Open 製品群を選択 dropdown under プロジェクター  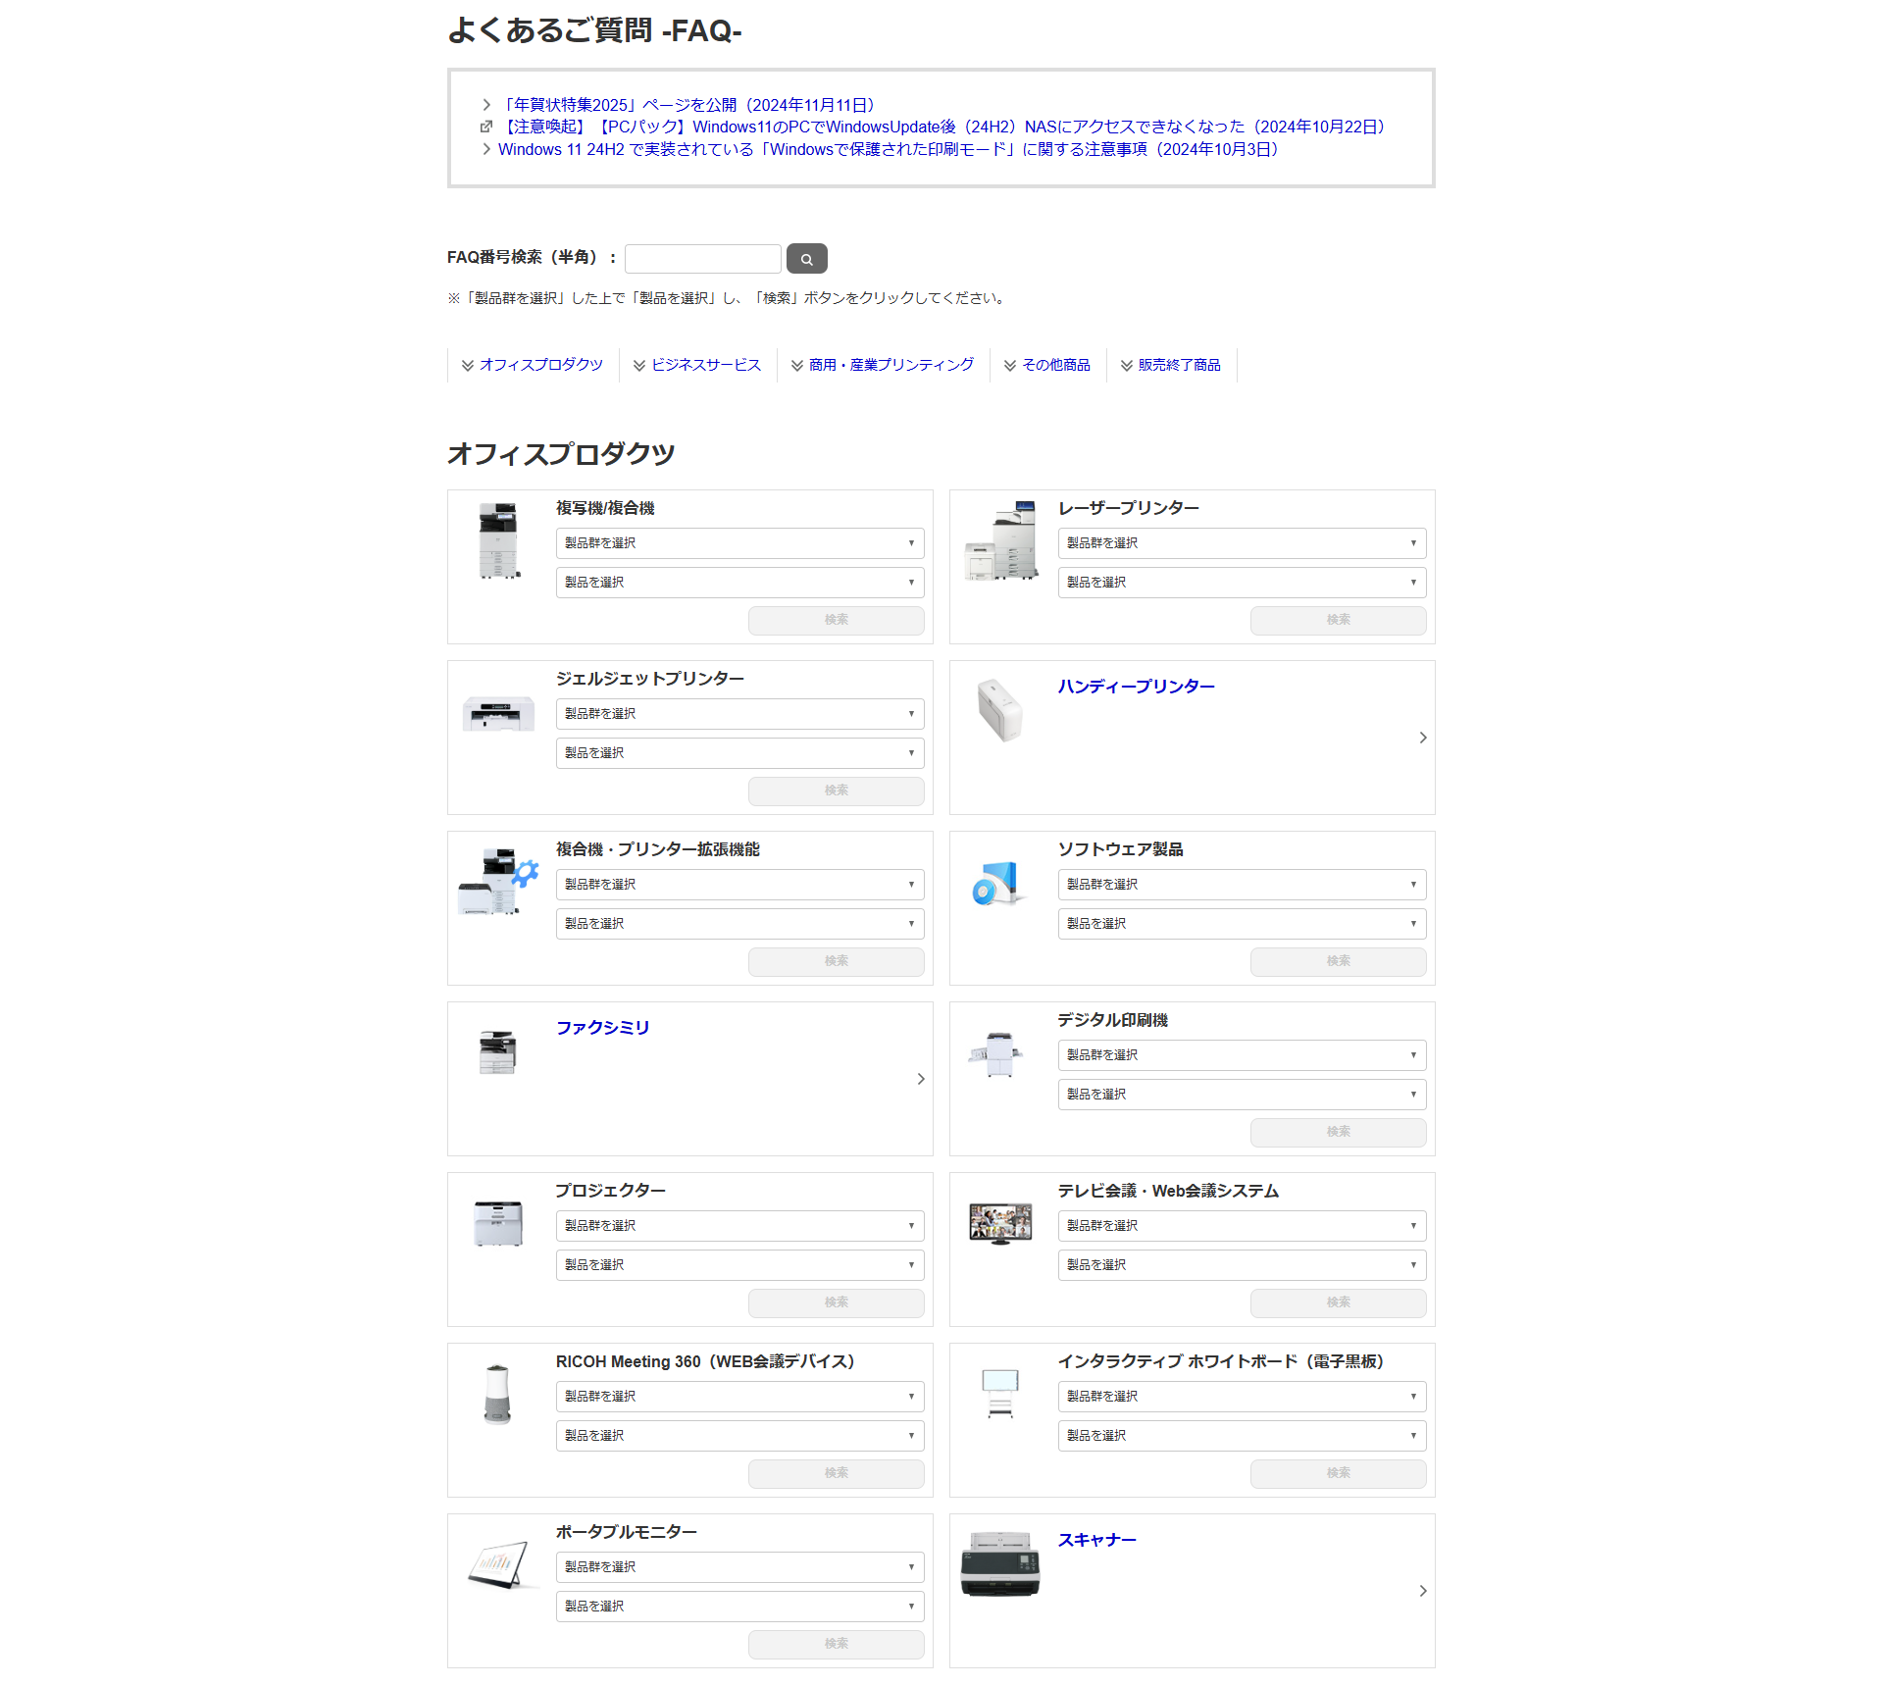pyautogui.click(x=739, y=1226)
